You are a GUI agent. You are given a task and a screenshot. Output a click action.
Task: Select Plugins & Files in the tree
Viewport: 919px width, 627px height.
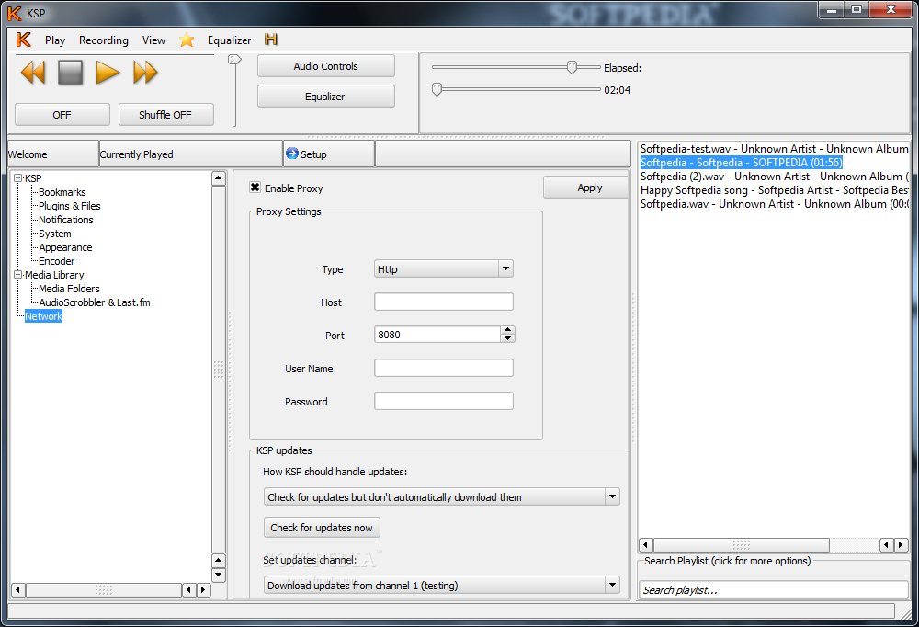70,206
